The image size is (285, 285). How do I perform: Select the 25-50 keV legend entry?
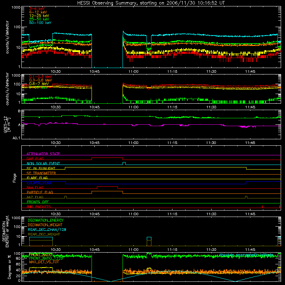click(x=39, y=19)
